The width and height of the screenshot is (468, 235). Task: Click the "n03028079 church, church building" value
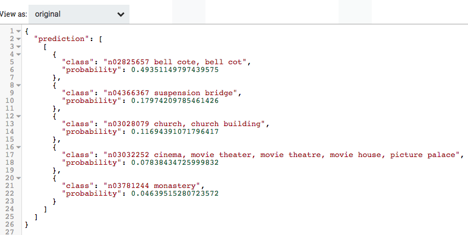pyautogui.click(x=184, y=124)
